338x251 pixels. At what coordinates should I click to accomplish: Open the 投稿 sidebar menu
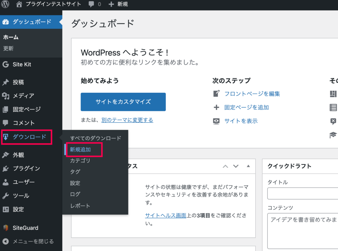(18, 82)
